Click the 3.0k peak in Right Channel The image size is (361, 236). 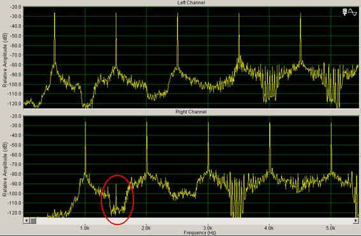(x=208, y=147)
